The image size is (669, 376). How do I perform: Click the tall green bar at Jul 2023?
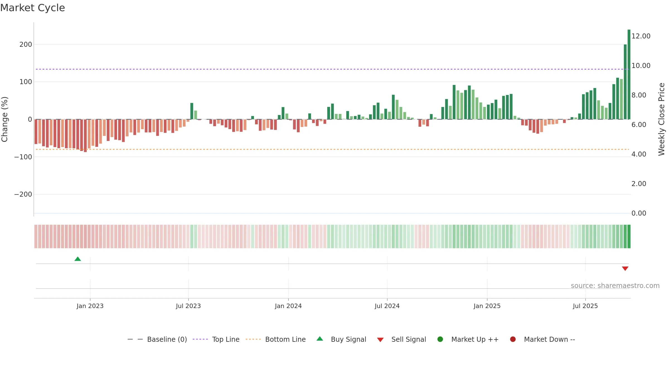[x=192, y=111]
